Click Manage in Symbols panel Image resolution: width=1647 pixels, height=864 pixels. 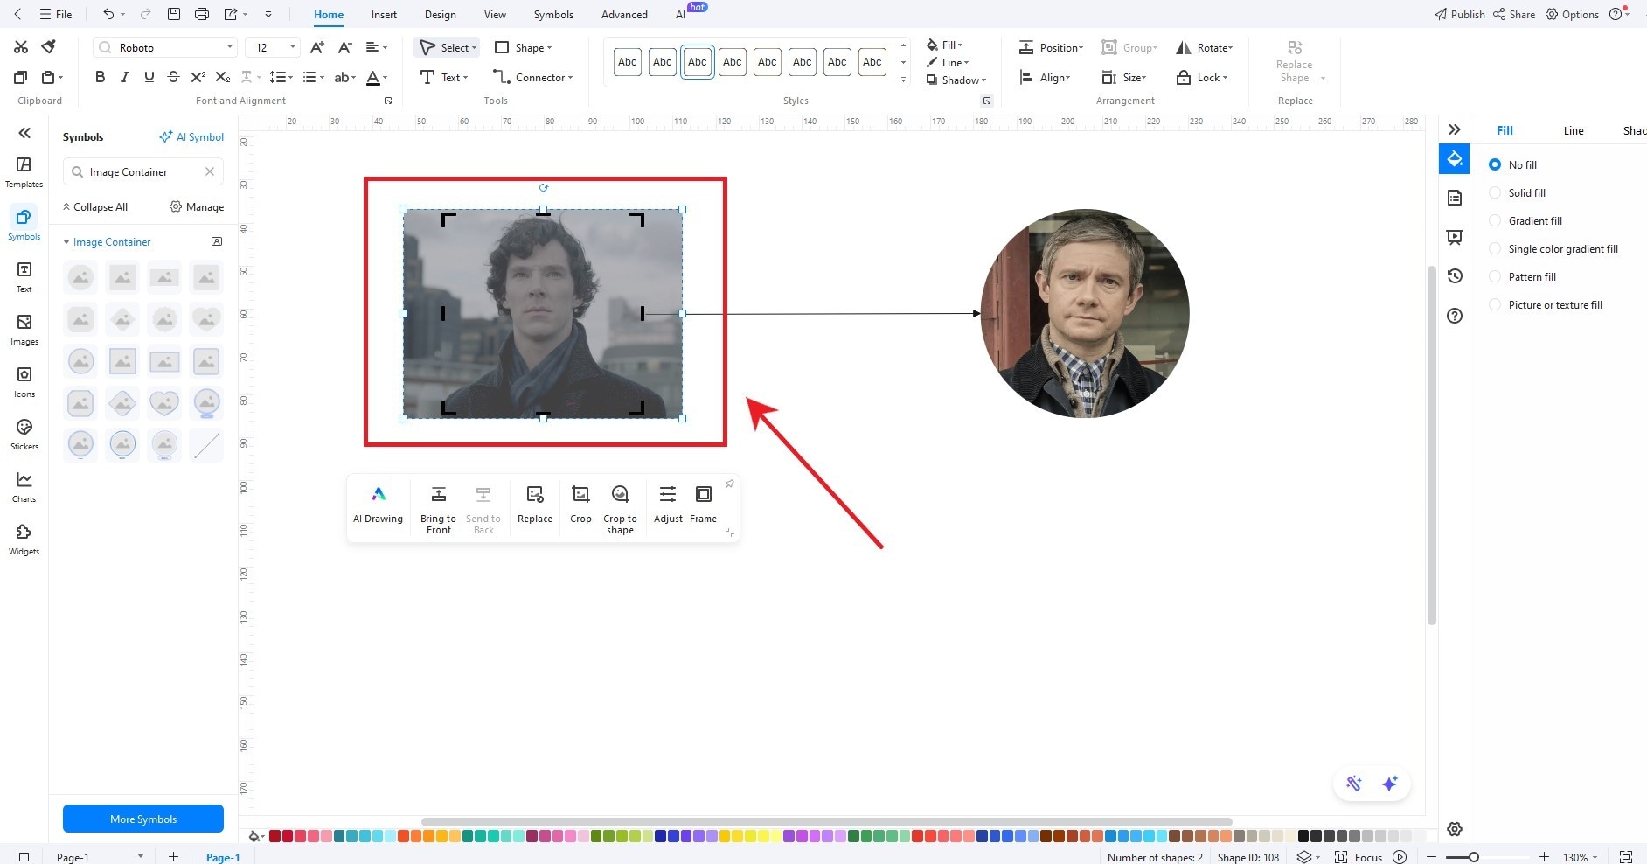(x=197, y=207)
